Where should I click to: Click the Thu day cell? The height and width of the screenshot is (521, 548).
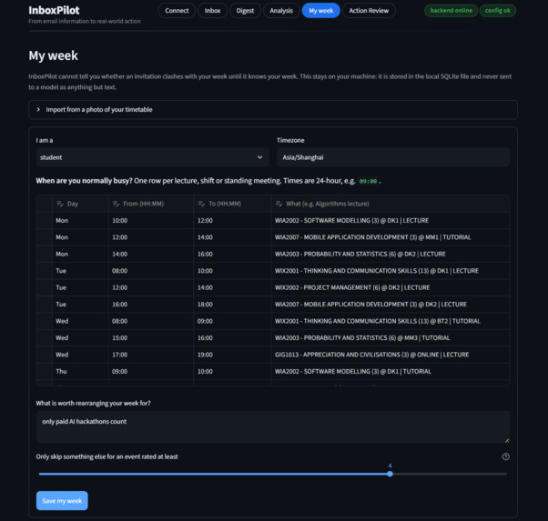point(81,371)
